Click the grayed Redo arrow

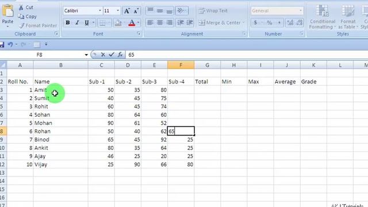pos(23,44)
